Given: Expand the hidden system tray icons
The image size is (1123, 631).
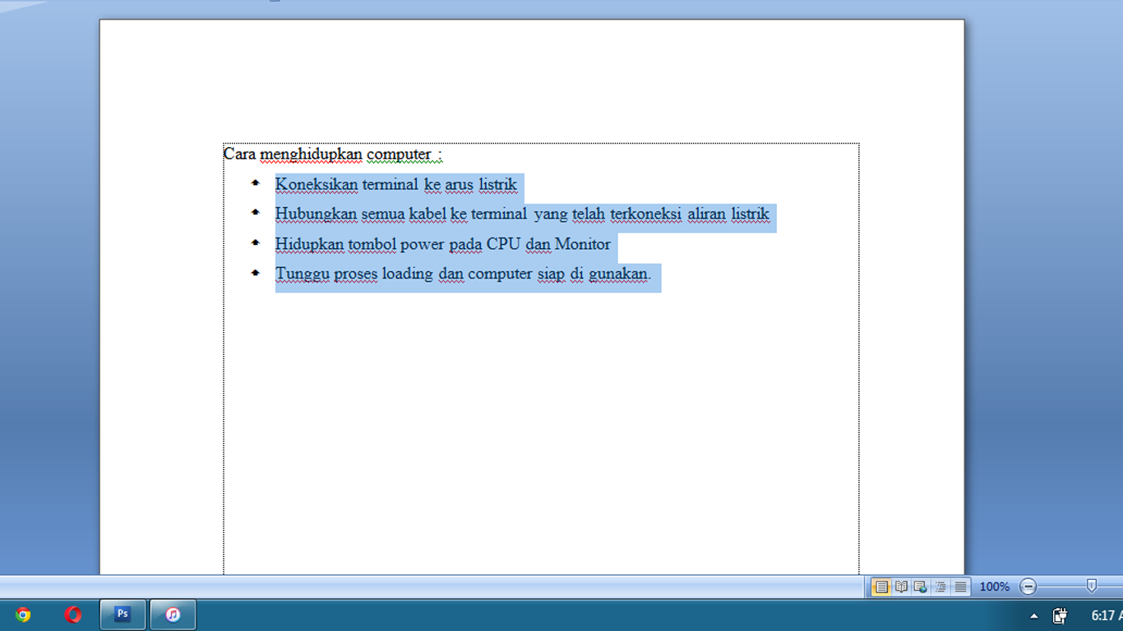Looking at the screenshot, I should [1034, 617].
